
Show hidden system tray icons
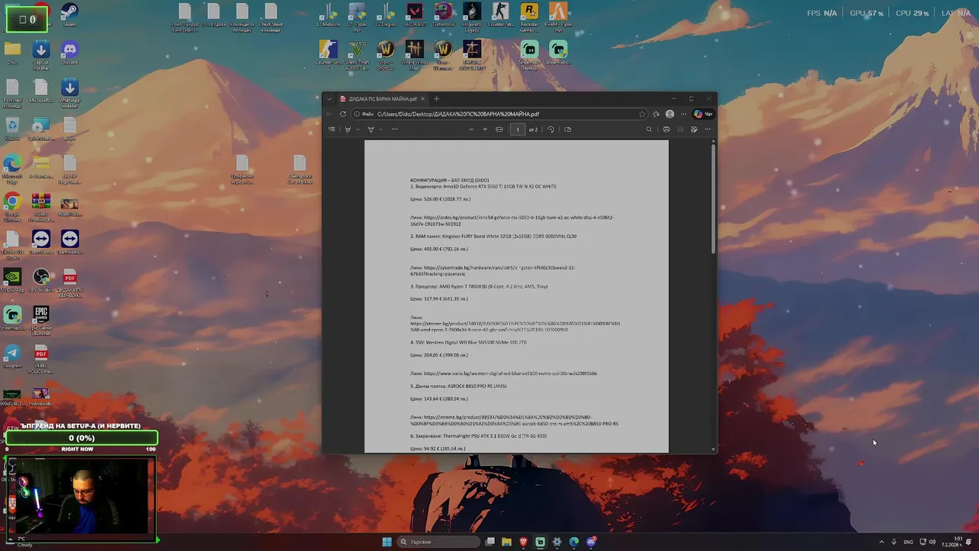pyautogui.click(x=881, y=542)
